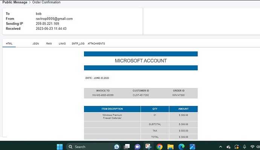Launch the Teams Chat taskbar icon

pos(138,147)
